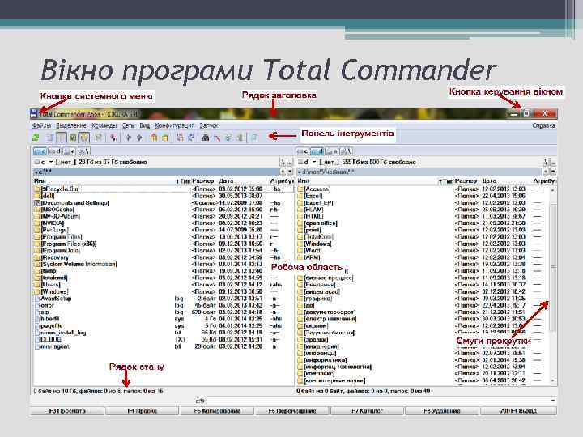
Task: Open the Total Commander system menu icon
Action: (34, 114)
